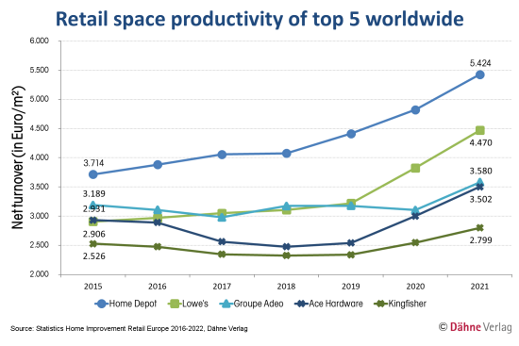Image resolution: width=519 pixels, height=346 pixels.
Task: Click the data label 3.714
Action: [x=93, y=163]
